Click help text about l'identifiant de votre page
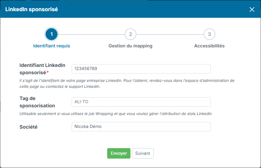261x168 pixels. [127, 84]
